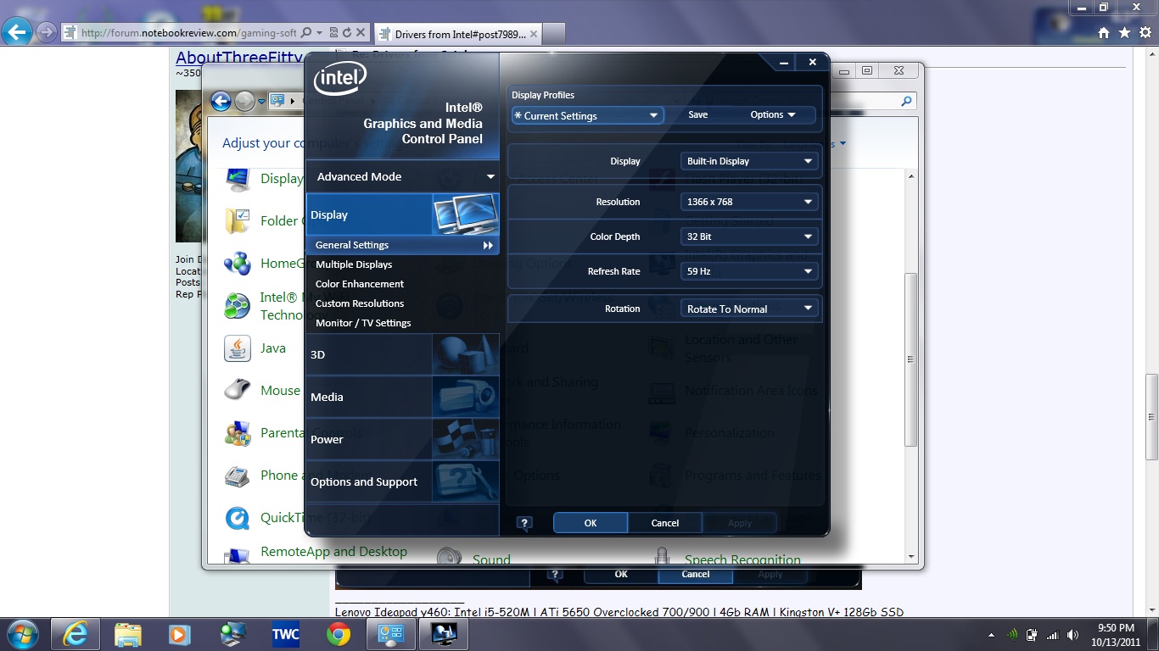Screen dimensions: 1159x651
Task: Select Monitor / TV Settings under Display
Action: [x=363, y=323]
